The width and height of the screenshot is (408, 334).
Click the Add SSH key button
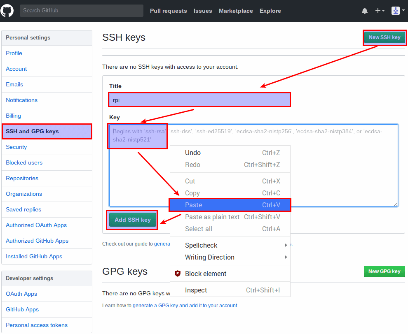133,220
